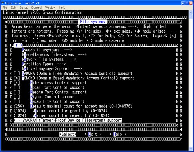Click the < Exit > button

[93, 134]
